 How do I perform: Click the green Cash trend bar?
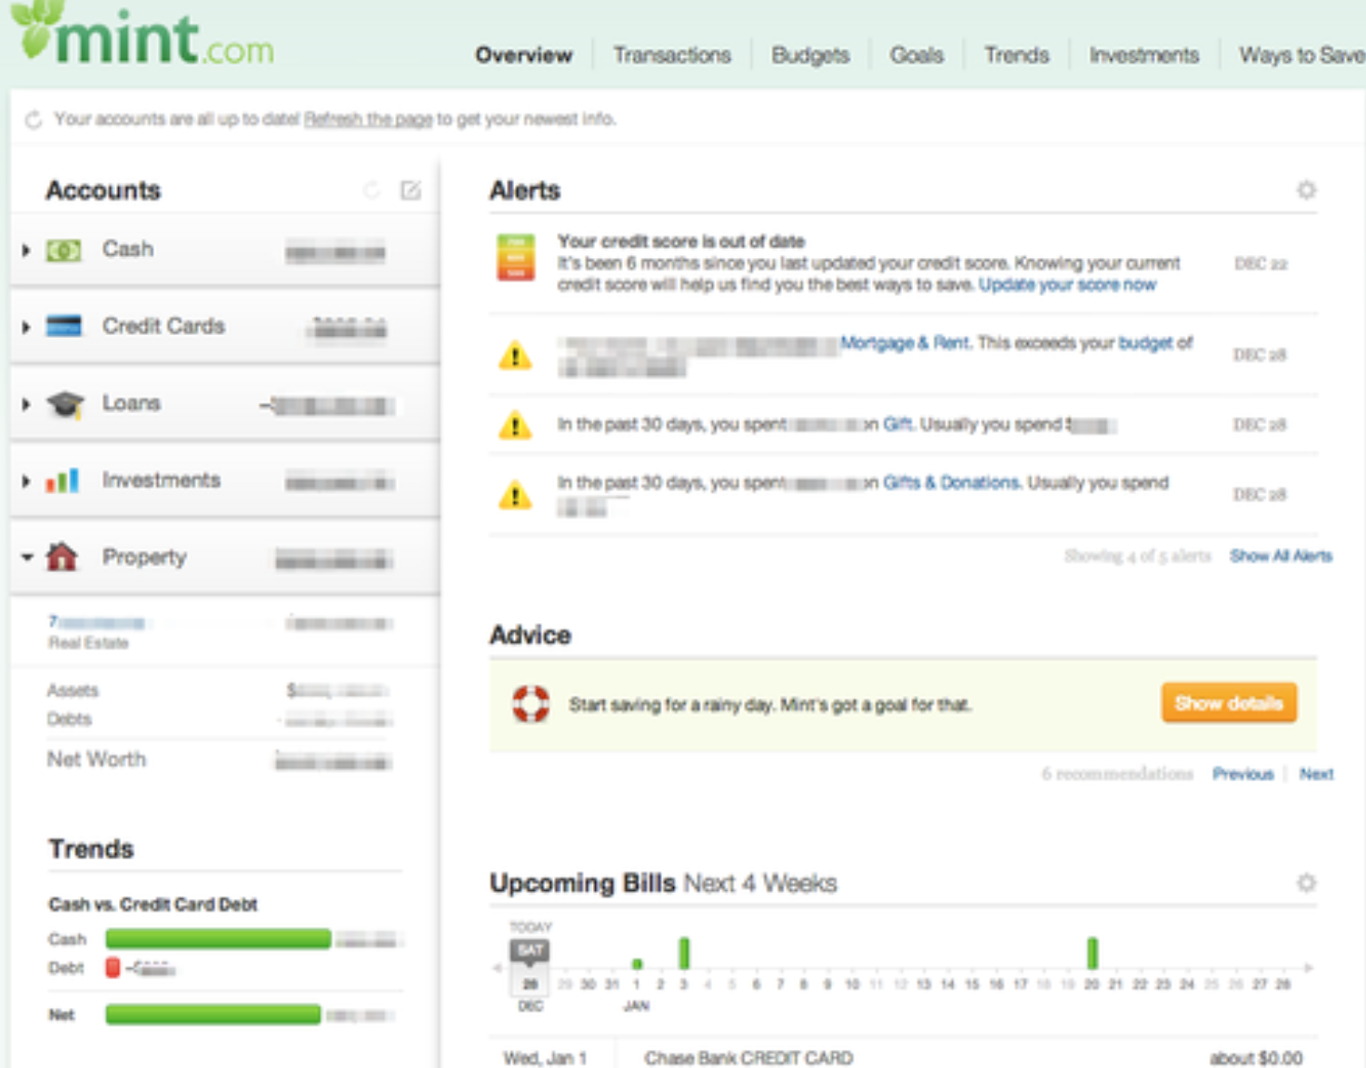[218, 939]
